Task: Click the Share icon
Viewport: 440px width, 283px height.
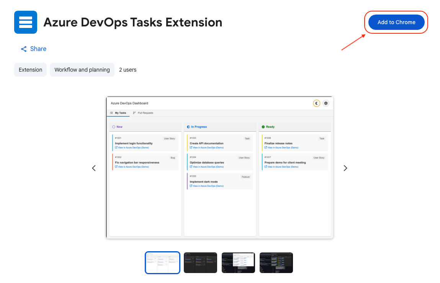Action: coord(24,49)
